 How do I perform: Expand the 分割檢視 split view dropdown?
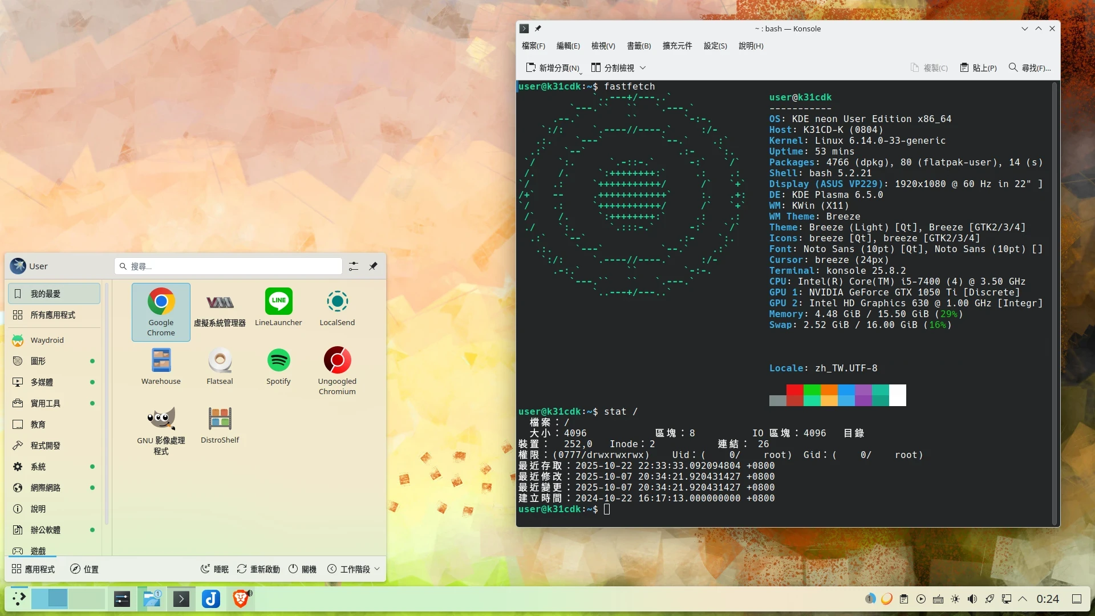click(x=643, y=68)
